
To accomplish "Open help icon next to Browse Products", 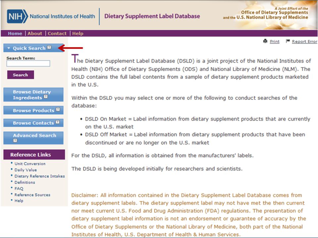I will (58, 109).
